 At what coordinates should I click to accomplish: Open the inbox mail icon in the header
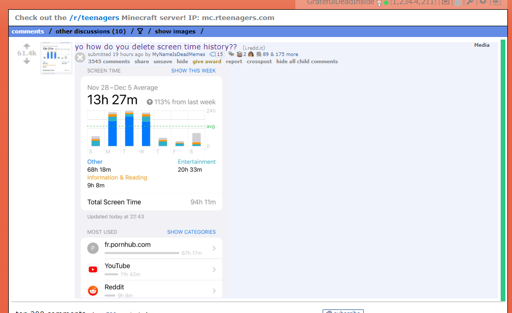coord(446,2)
